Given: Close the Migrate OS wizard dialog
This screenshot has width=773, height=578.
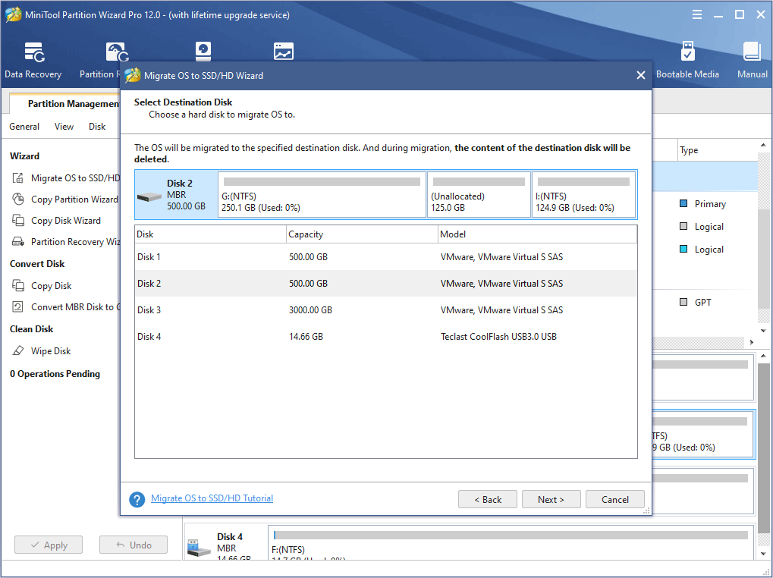Looking at the screenshot, I should point(640,75).
